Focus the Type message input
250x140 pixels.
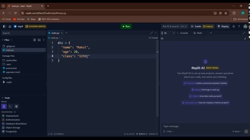[205, 126]
